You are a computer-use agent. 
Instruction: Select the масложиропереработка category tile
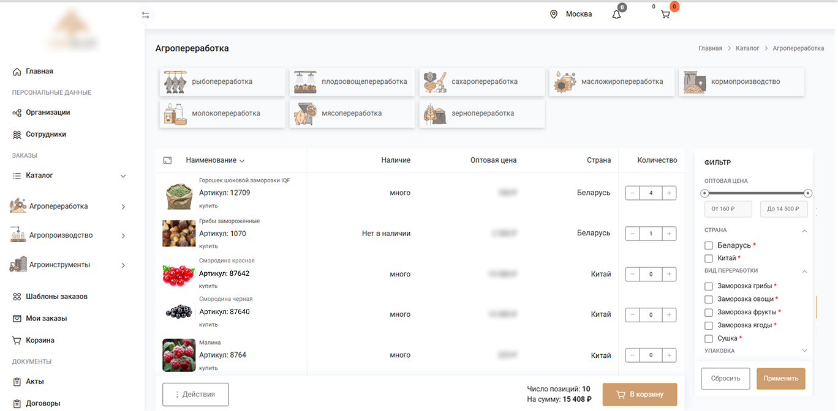pyautogui.click(x=612, y=82)
